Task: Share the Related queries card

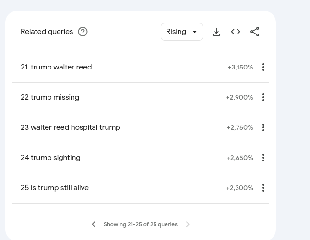Action: pyautogui.click(x=255, y=32)
